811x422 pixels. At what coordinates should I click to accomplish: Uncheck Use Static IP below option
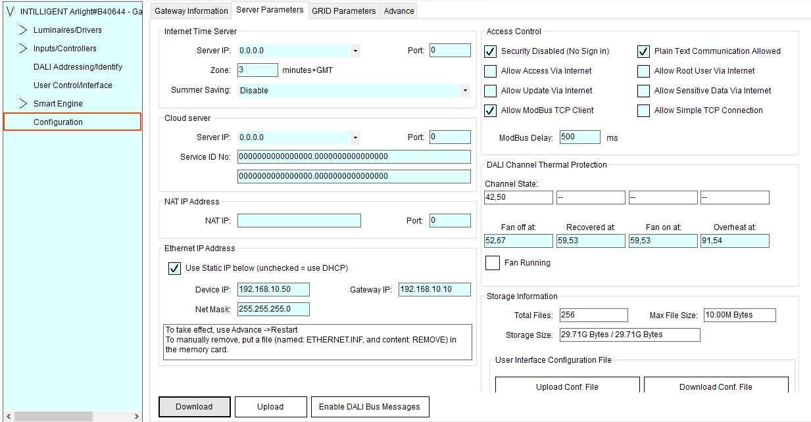coord(175,268)
